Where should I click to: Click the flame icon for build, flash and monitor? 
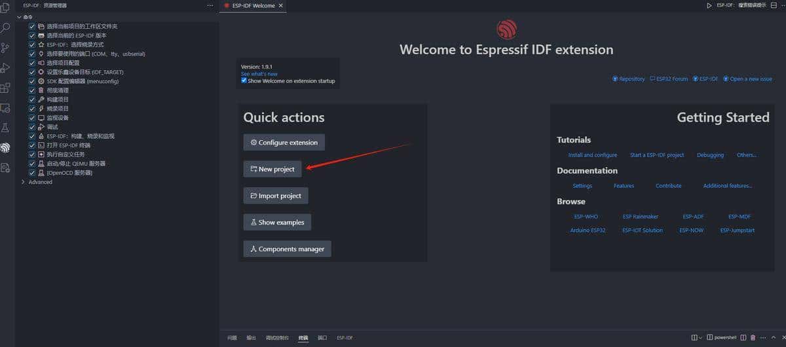(41, 136)
